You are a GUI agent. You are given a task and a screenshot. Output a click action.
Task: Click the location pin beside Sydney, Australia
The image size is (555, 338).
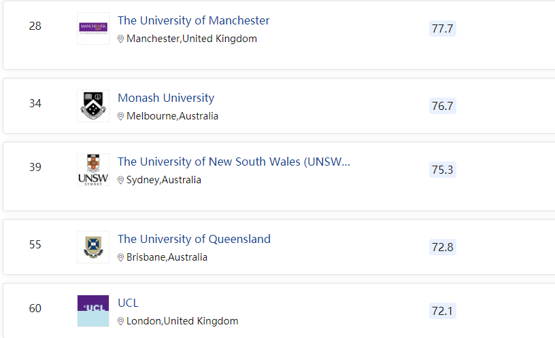[x=121, y=181]
